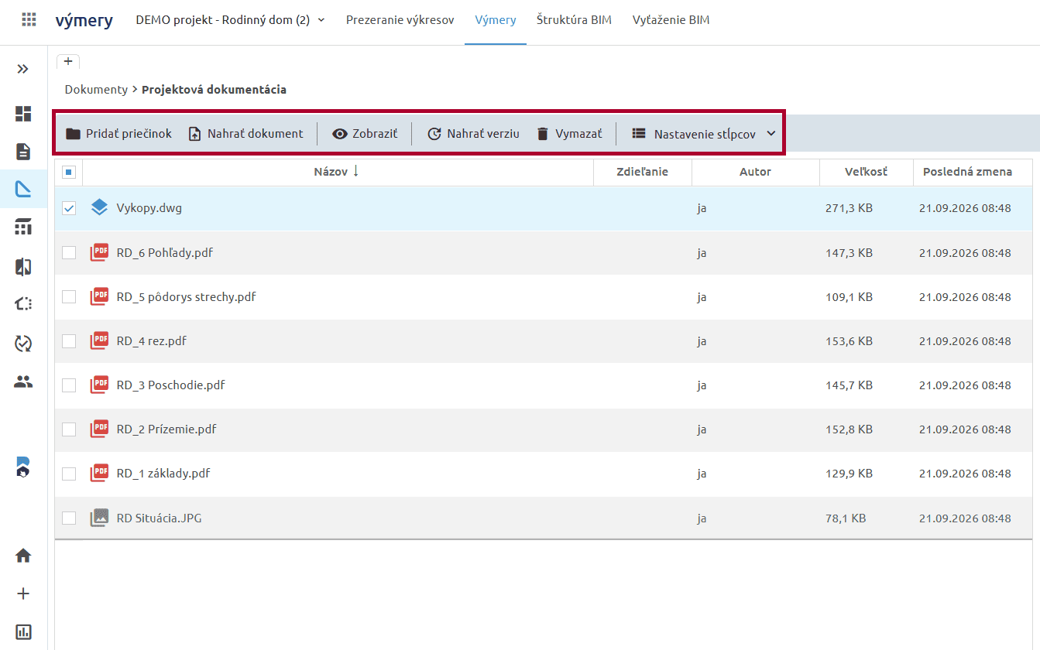Expand the left sidebar with double chevron
Image resolution: width=1040 pixels, height=650 pixels.
pos(23,69)
